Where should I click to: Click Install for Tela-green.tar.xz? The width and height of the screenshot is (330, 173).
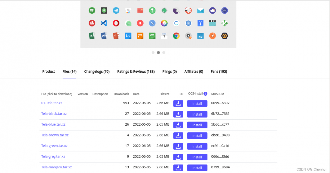tap(197, 146)
